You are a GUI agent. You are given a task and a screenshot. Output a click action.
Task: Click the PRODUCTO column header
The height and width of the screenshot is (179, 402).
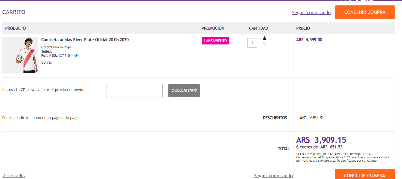(x=16, y=28)
